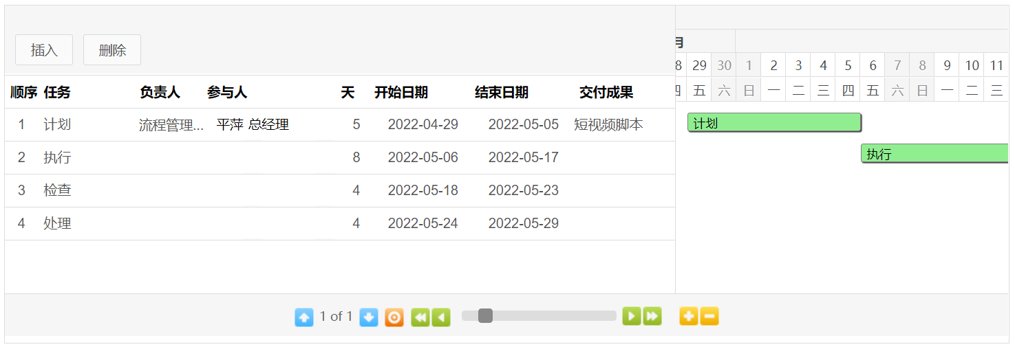Click the 插入 button

(44, 50)
